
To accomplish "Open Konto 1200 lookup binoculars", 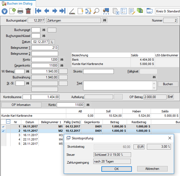I will coord(62,59).
